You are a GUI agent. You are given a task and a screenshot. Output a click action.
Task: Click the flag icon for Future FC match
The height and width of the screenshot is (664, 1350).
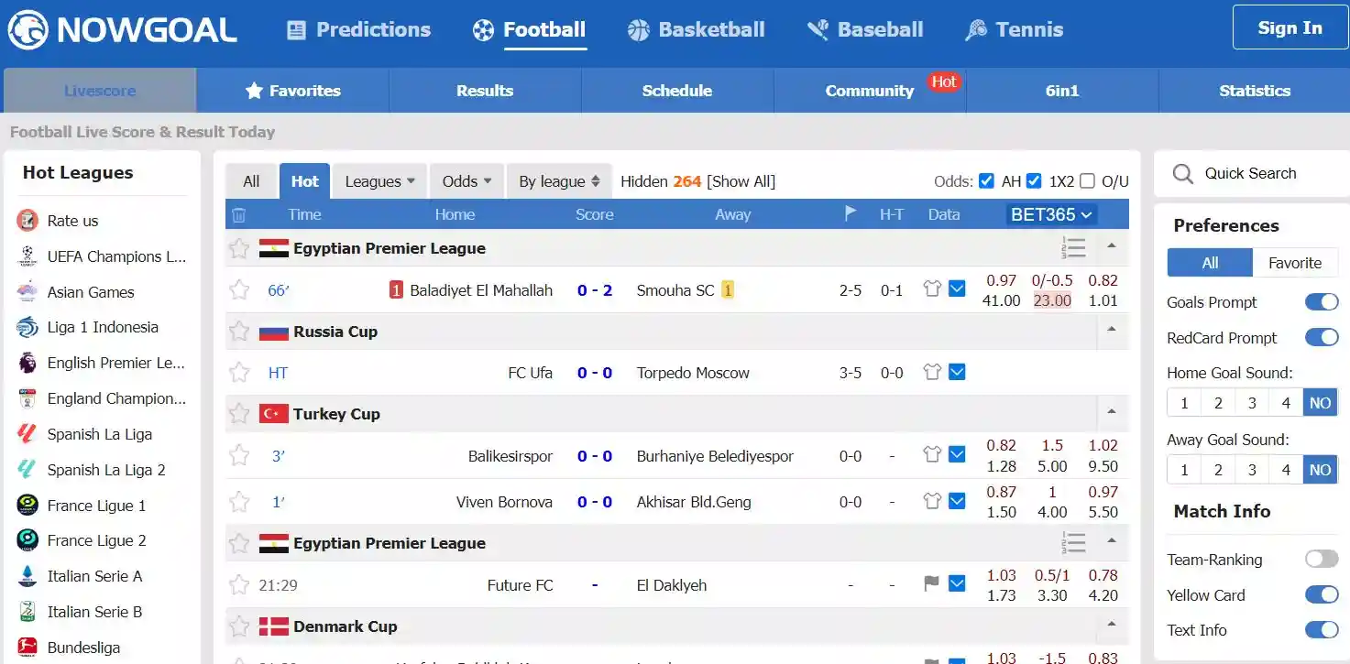(932, 584)
